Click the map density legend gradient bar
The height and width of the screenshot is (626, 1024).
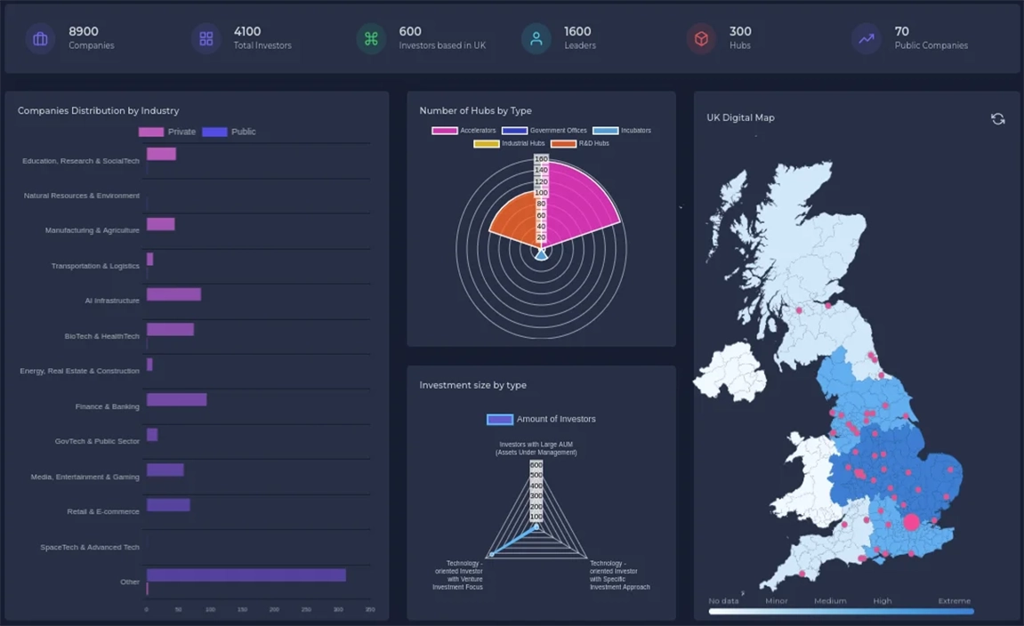click(841, 612)
